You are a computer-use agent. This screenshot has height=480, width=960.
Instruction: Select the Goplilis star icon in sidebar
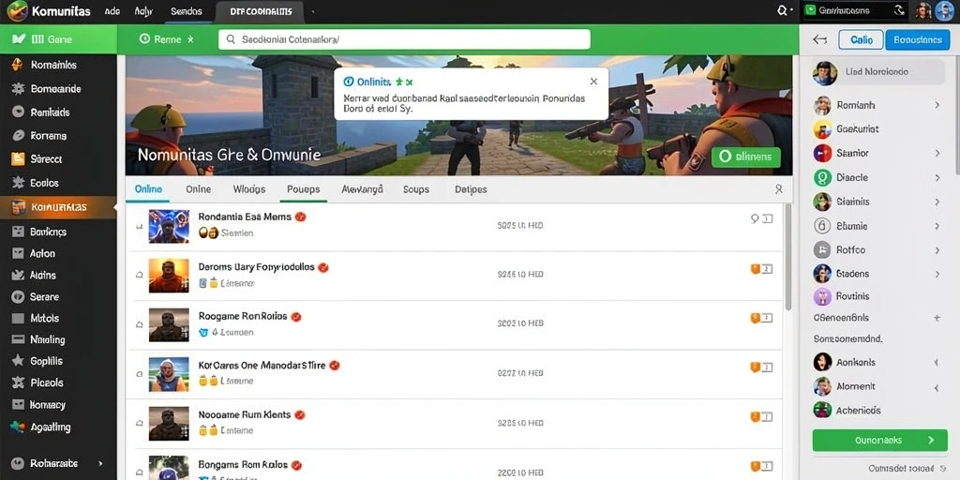(x=19, y=361)
